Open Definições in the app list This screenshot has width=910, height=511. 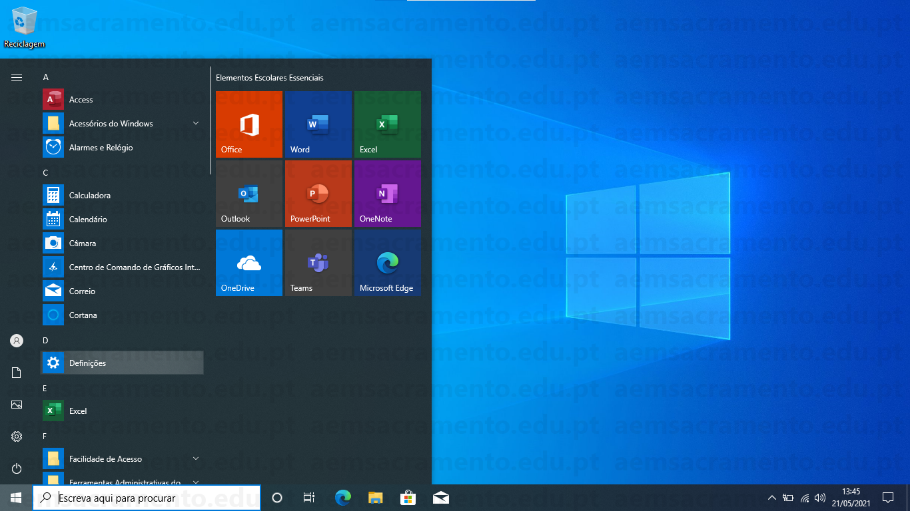(x=123, y=363)
